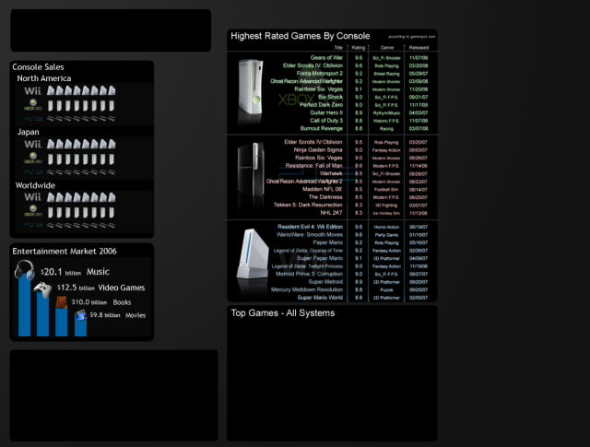Click the game controller icon for Video Games

pos(42,290)
